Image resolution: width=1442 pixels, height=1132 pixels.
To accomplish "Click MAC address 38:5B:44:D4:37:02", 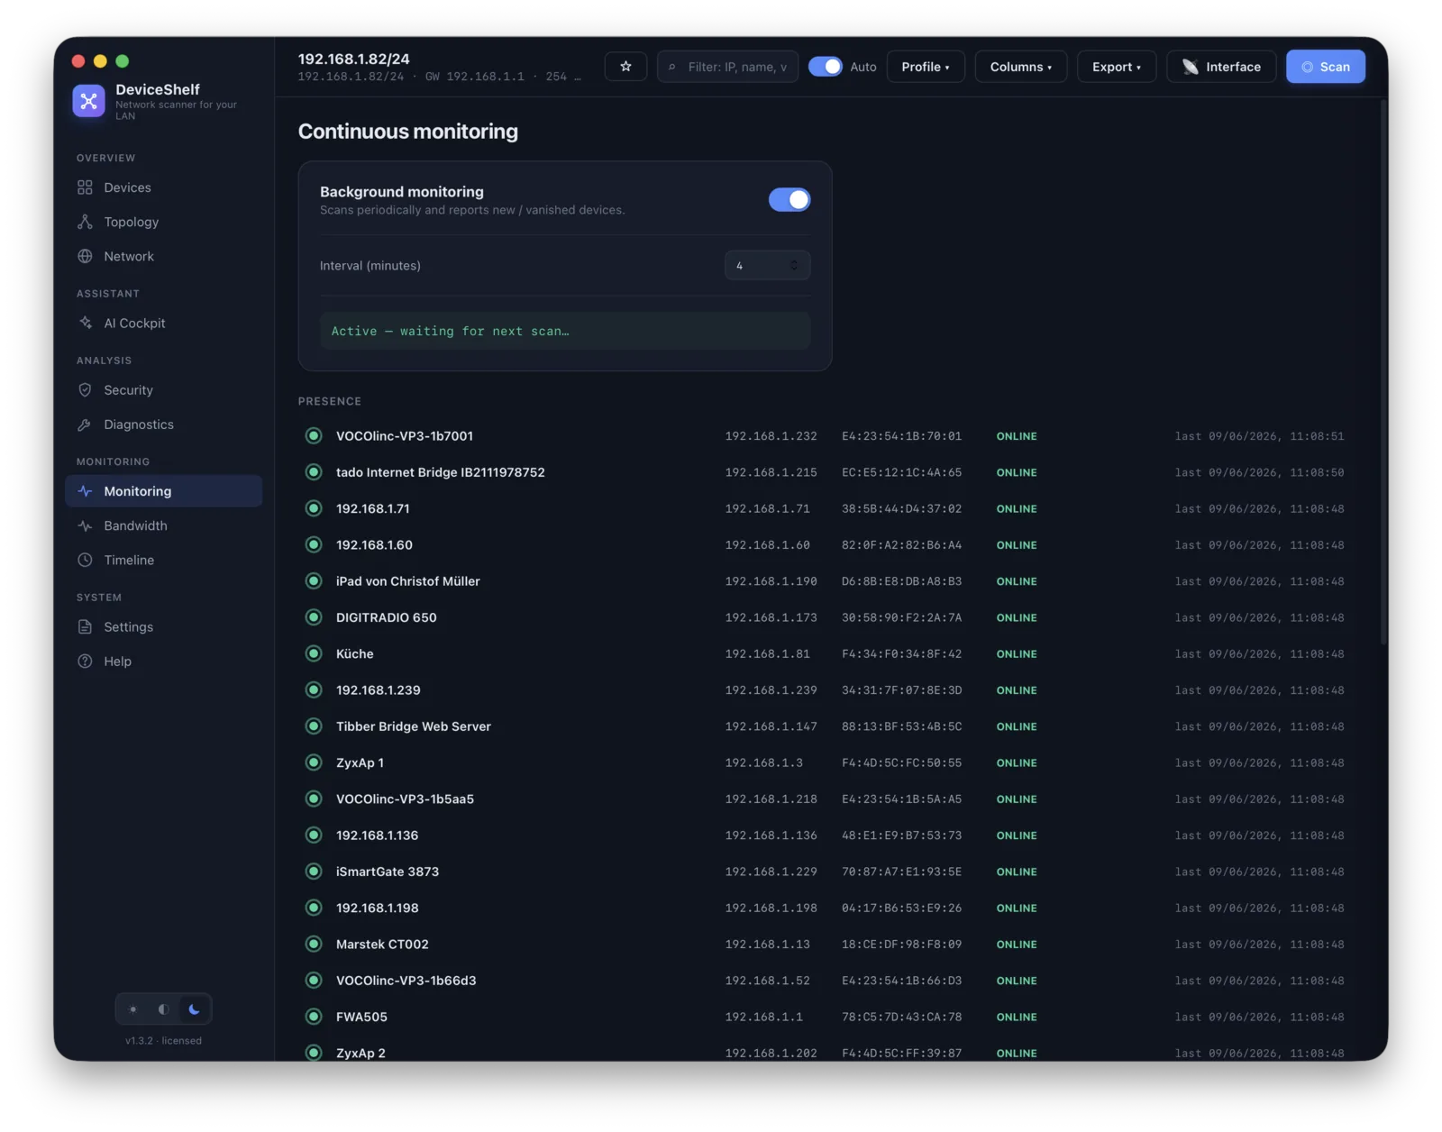I will tap(901, 509).
